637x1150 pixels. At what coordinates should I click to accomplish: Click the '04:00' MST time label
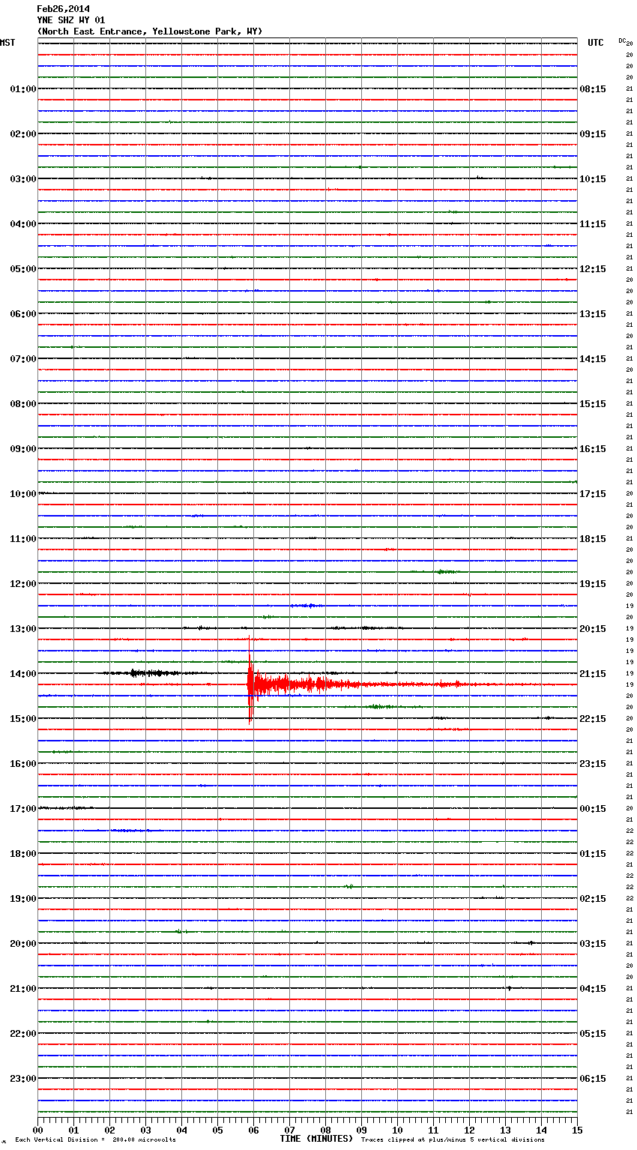(22, 224)
